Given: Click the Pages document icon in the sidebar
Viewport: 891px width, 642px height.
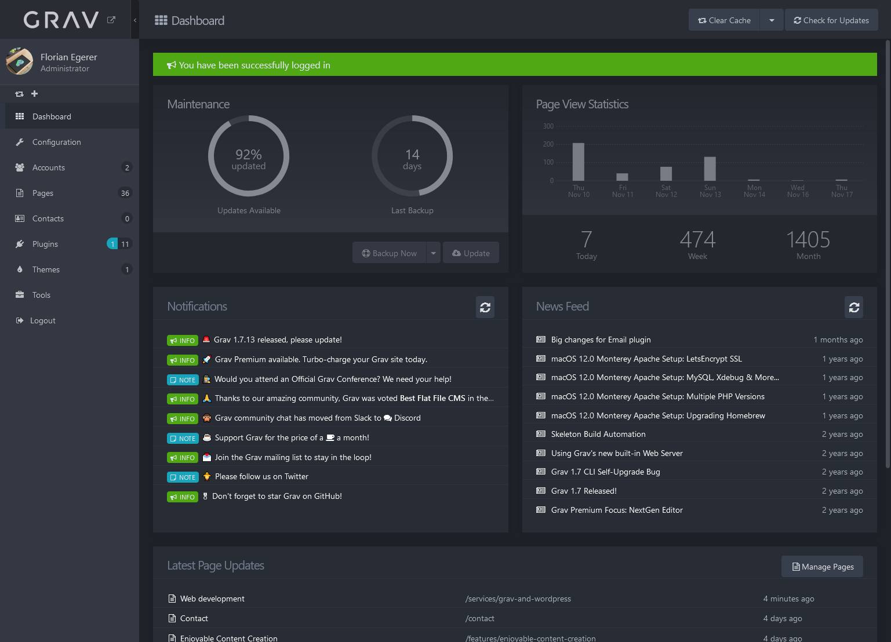Looking at the screenshot, I should pos(20,193).
